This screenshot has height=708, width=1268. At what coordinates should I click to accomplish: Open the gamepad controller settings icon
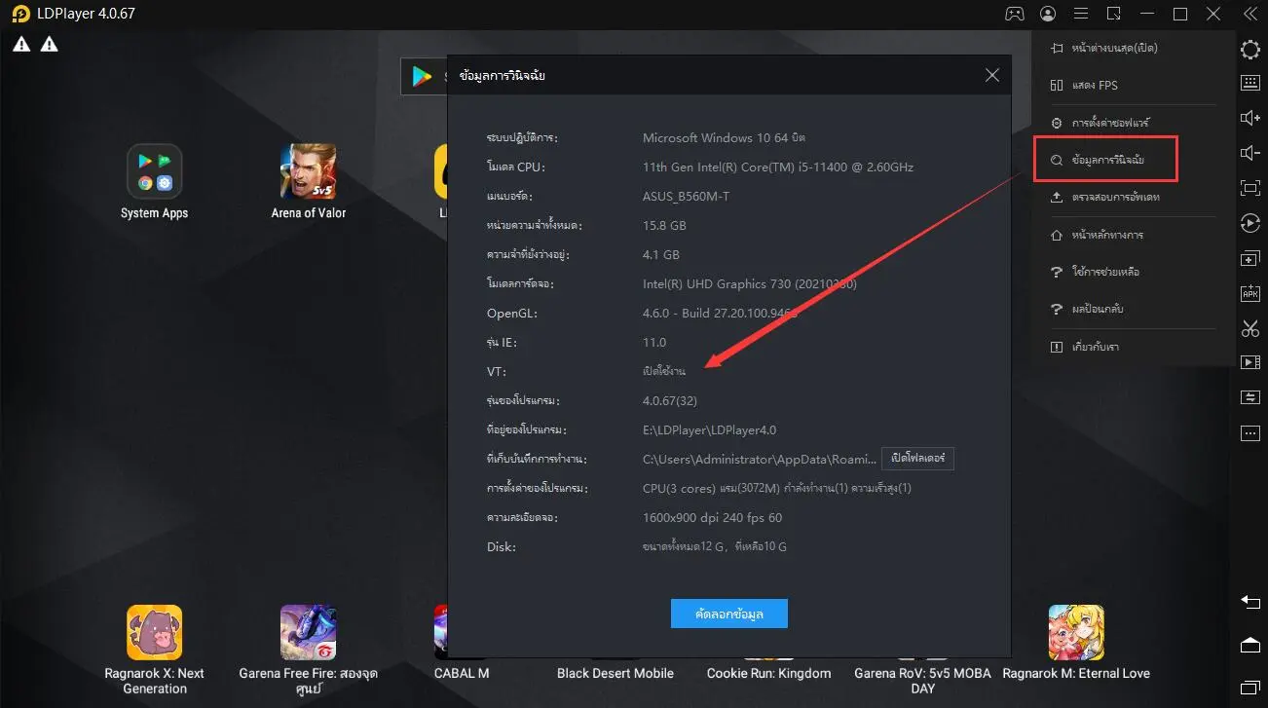(x=1015, y=14)
